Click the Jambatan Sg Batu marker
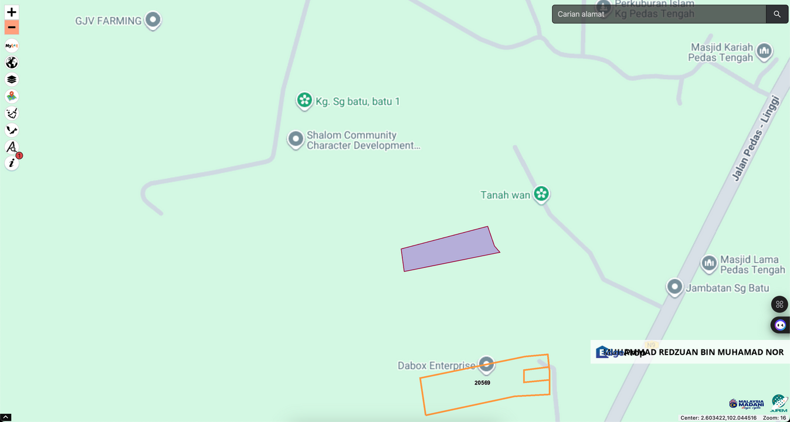Screen dimensions: 790x422 675,287
